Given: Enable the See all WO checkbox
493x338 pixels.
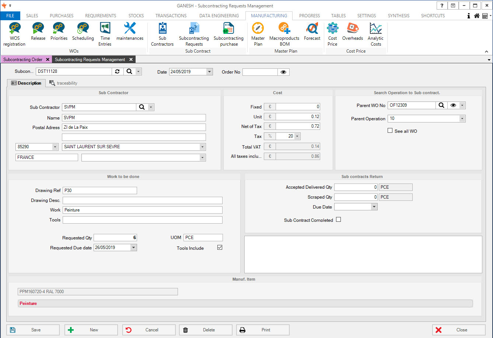Looking at the screenshot, I should 390,131.
